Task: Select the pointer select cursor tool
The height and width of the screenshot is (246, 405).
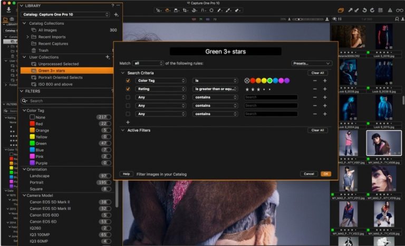Action: (x=158, y=11)
